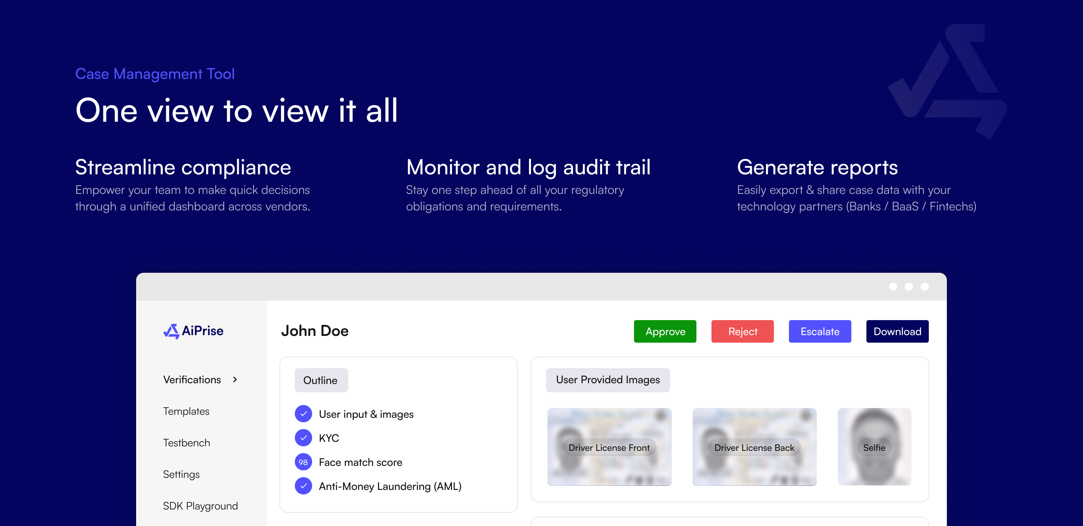Click the Anti-Money Laundering (AML) outline item

390,486
